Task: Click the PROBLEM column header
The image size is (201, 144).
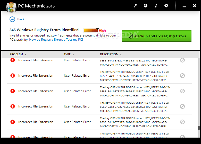Action: coord(16,54)
